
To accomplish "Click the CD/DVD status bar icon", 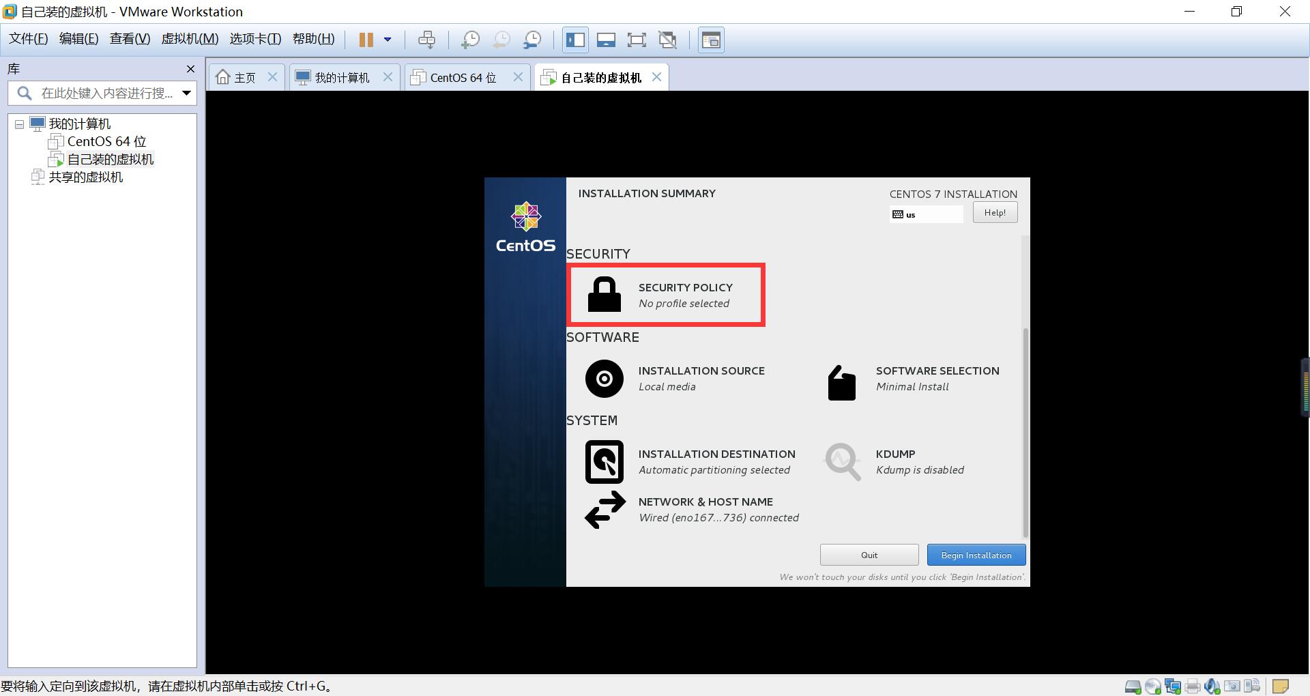I will [1153, 686].
